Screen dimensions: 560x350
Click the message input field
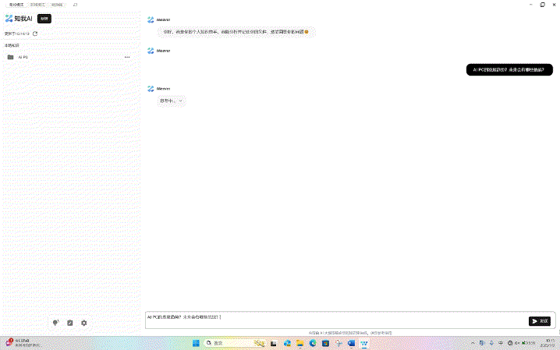click(x=328, y=317)
